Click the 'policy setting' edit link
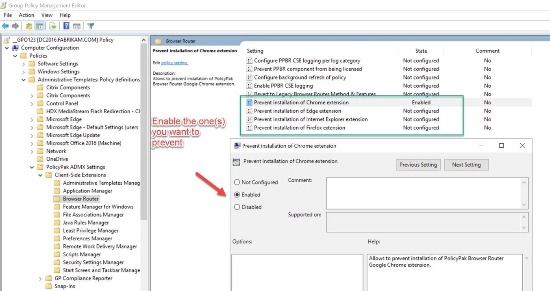 point(174,63)
